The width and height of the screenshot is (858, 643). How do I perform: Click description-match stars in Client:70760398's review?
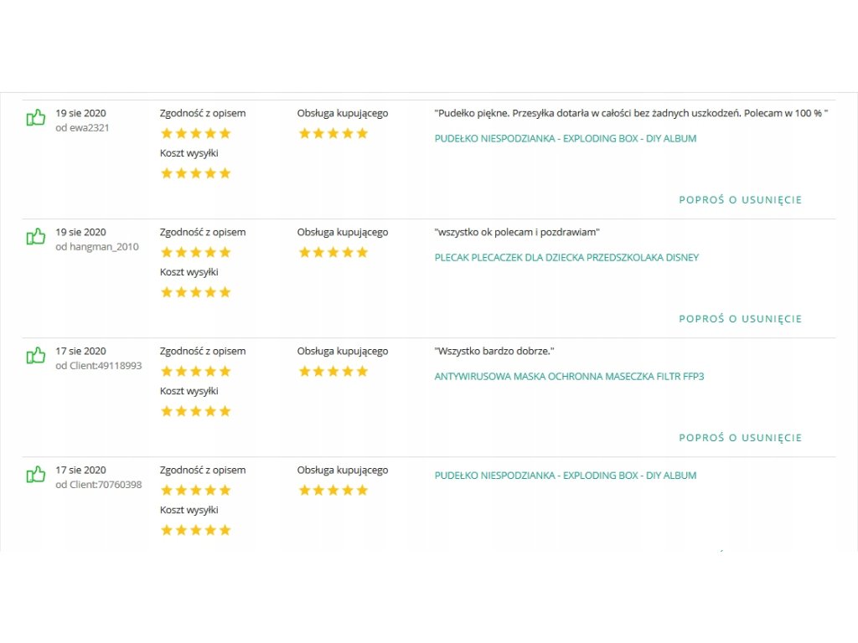coord(195,490)
